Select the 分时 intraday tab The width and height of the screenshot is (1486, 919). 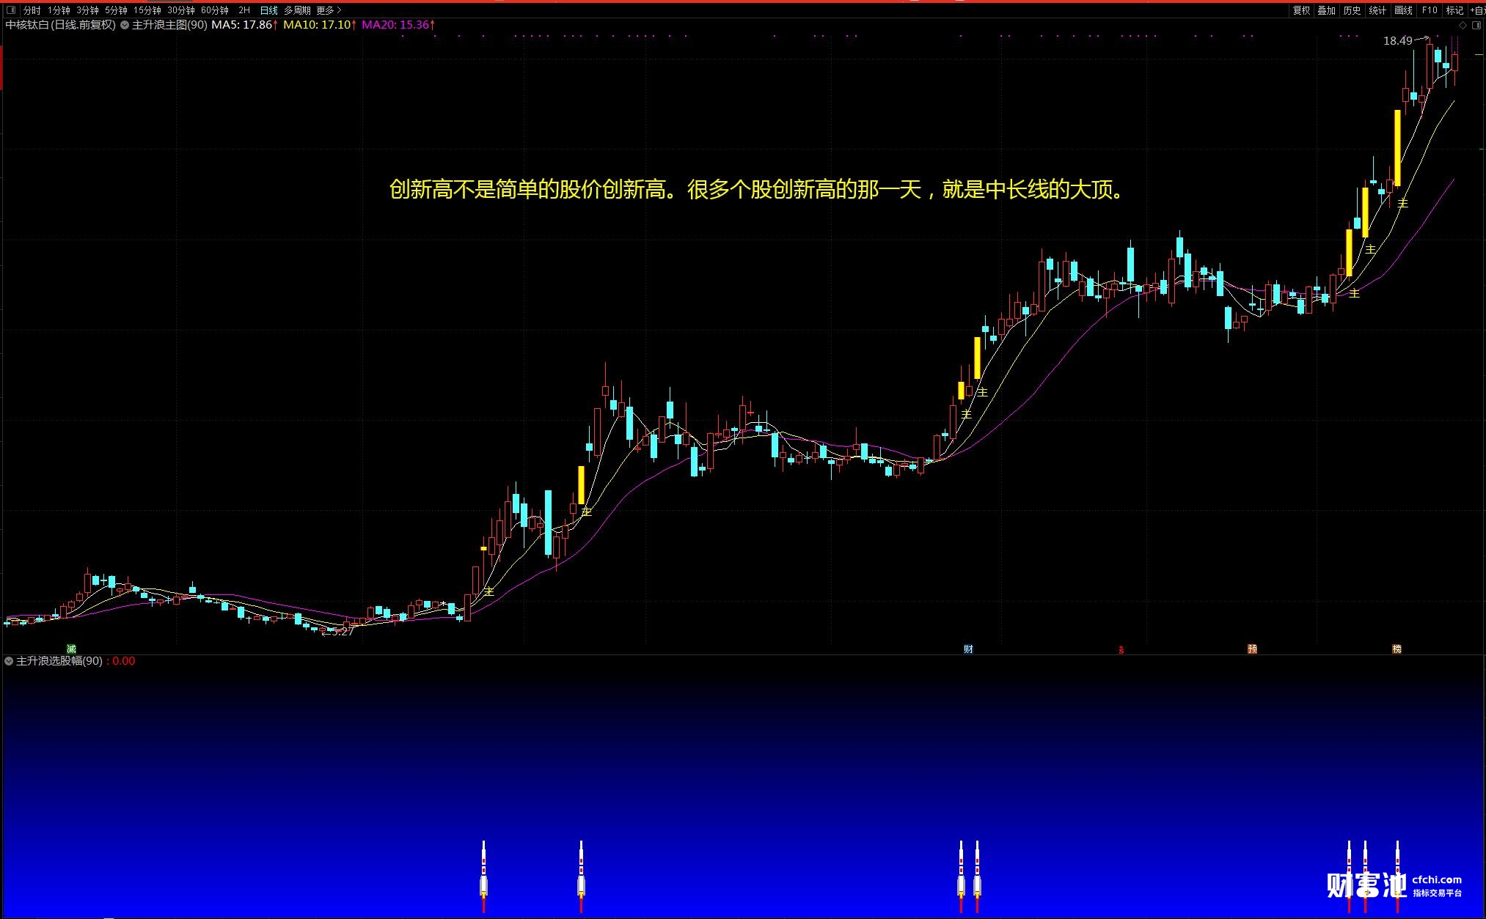[x=32, y=10]
